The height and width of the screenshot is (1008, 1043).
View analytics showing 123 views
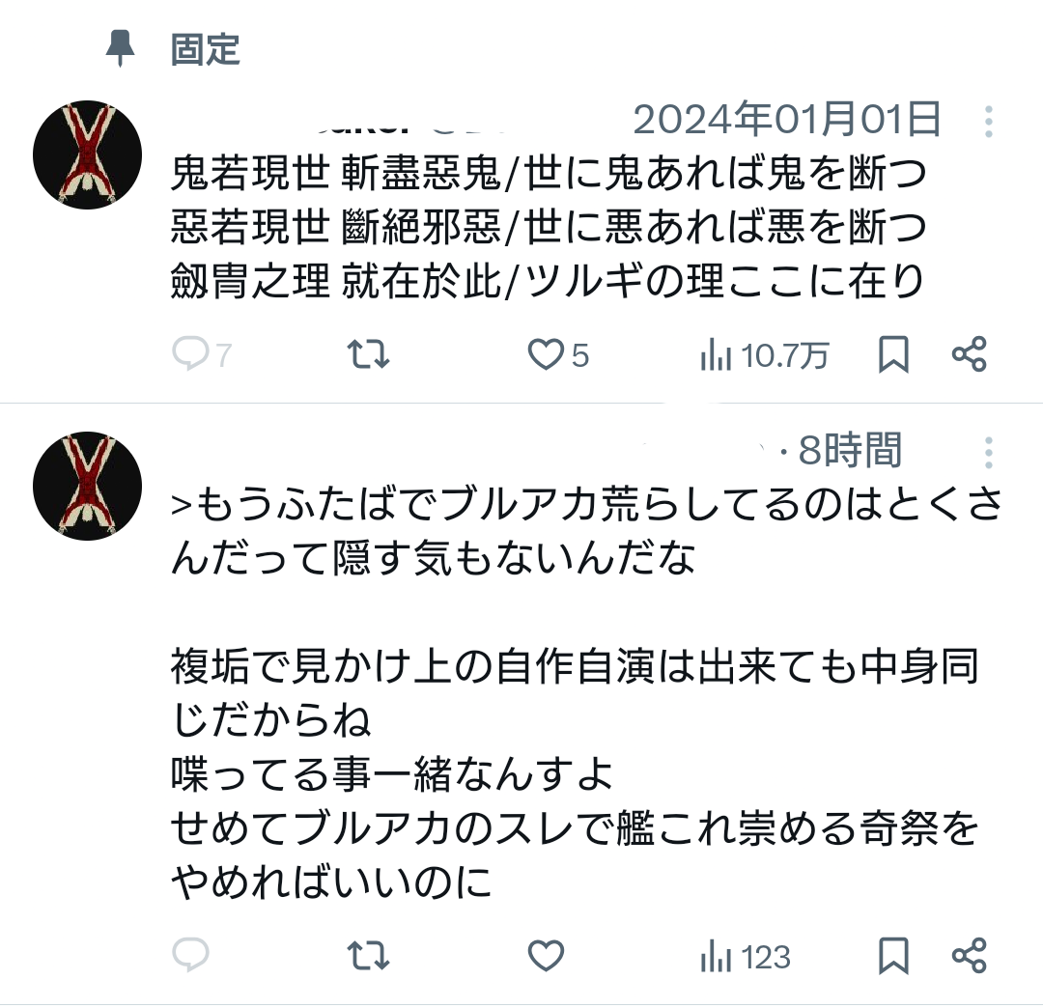[745, 956]
